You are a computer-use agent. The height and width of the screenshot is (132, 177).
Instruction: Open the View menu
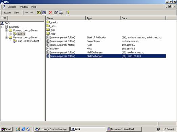[17, 13]
